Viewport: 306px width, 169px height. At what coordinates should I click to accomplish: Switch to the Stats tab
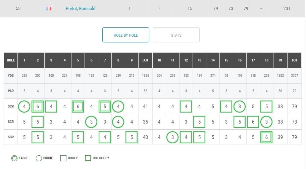coord(176,35)
